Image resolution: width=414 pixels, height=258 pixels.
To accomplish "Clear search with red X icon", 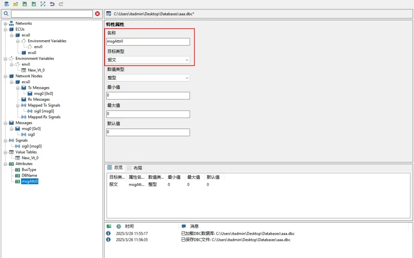I will point(97,14).
